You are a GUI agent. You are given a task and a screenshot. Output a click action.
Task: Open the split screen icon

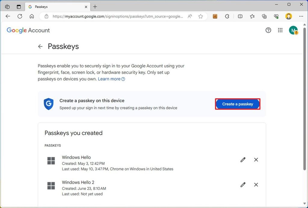[240, 16]
